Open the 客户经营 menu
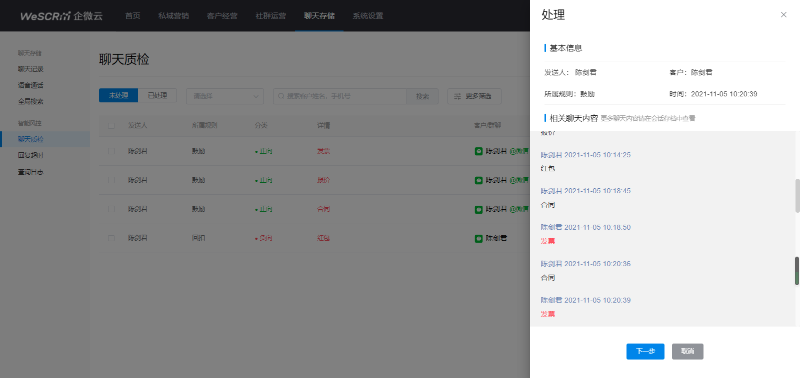 click(222, 16)
